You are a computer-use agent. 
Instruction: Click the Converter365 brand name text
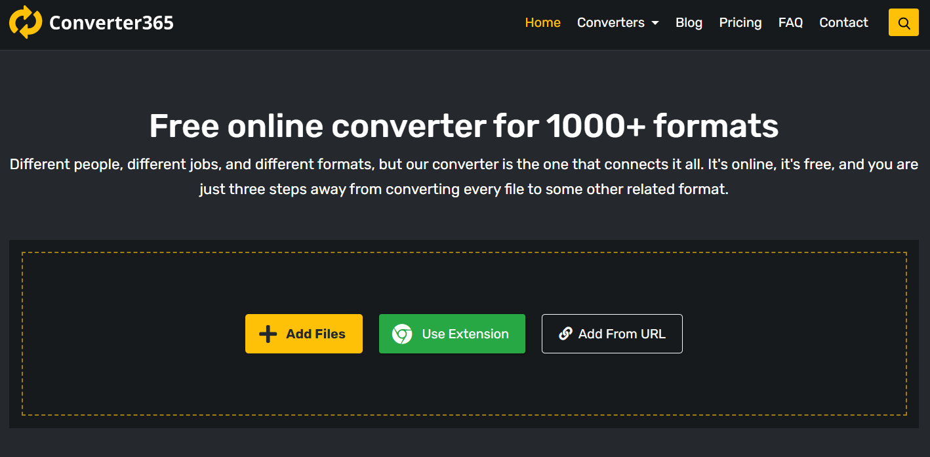coord(111,23)
